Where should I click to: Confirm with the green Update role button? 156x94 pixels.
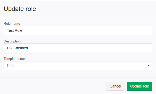[x=140, y=86]
